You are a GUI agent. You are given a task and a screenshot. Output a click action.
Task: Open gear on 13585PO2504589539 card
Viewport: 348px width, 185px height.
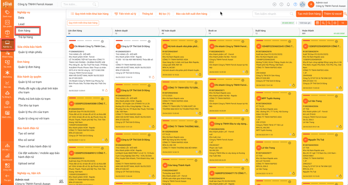[x=336, y=41]
